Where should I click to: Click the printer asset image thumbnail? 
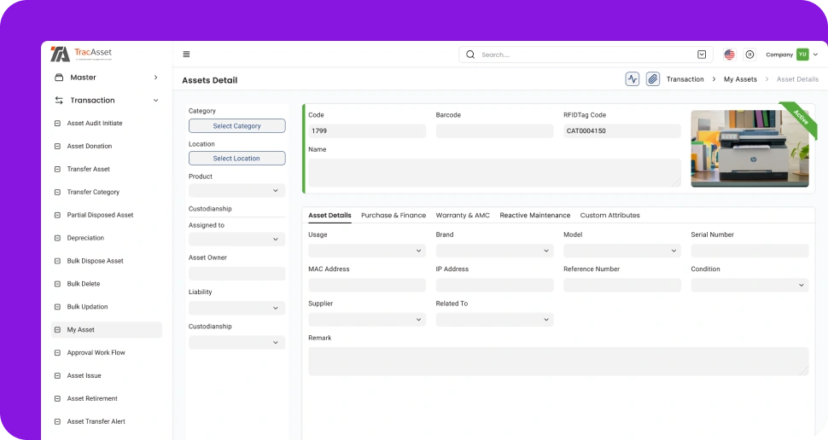tap(749, 148)
